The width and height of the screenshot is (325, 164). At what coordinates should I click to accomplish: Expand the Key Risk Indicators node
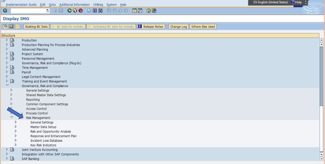pos(16,145)
